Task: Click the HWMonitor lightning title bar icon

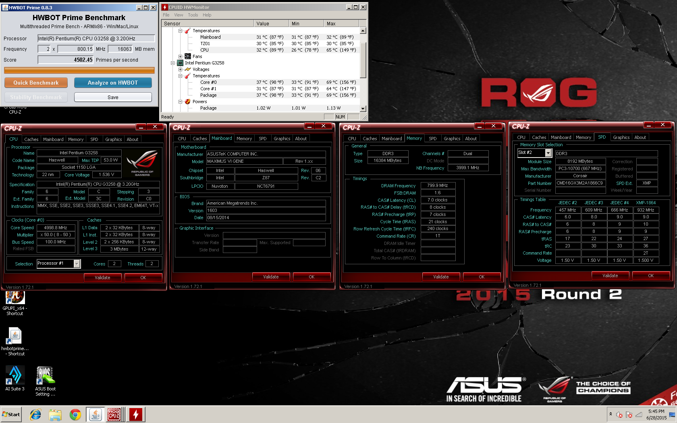Action: pyautogui.click(x=165, y=7)
